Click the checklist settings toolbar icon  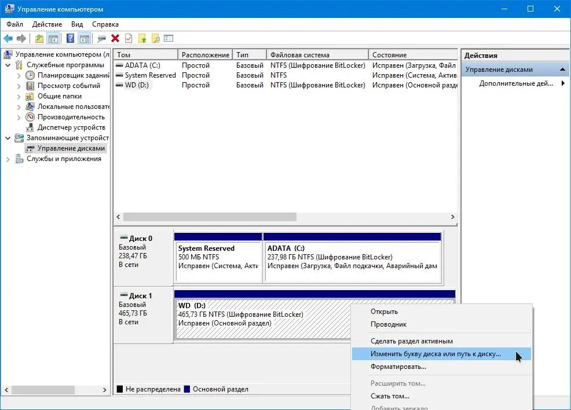coord(169,38)
